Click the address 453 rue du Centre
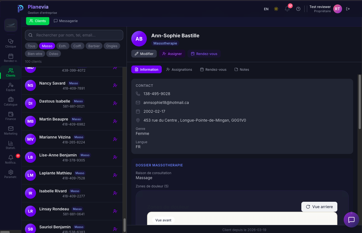Viewport: 362px width, 233px height. (x=195, y=120)
